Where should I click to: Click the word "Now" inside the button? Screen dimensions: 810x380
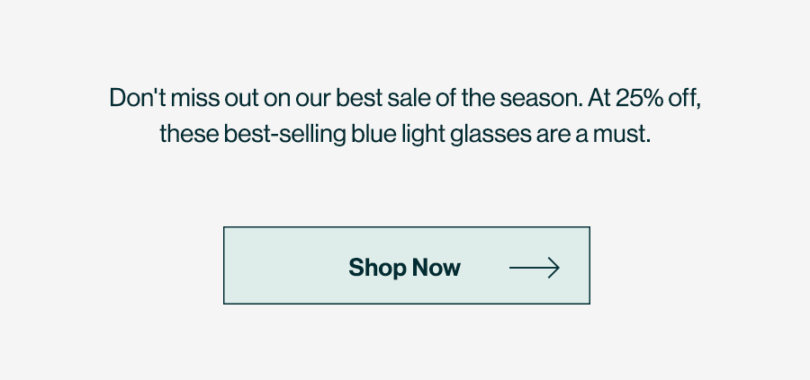(x=436, y=267)
